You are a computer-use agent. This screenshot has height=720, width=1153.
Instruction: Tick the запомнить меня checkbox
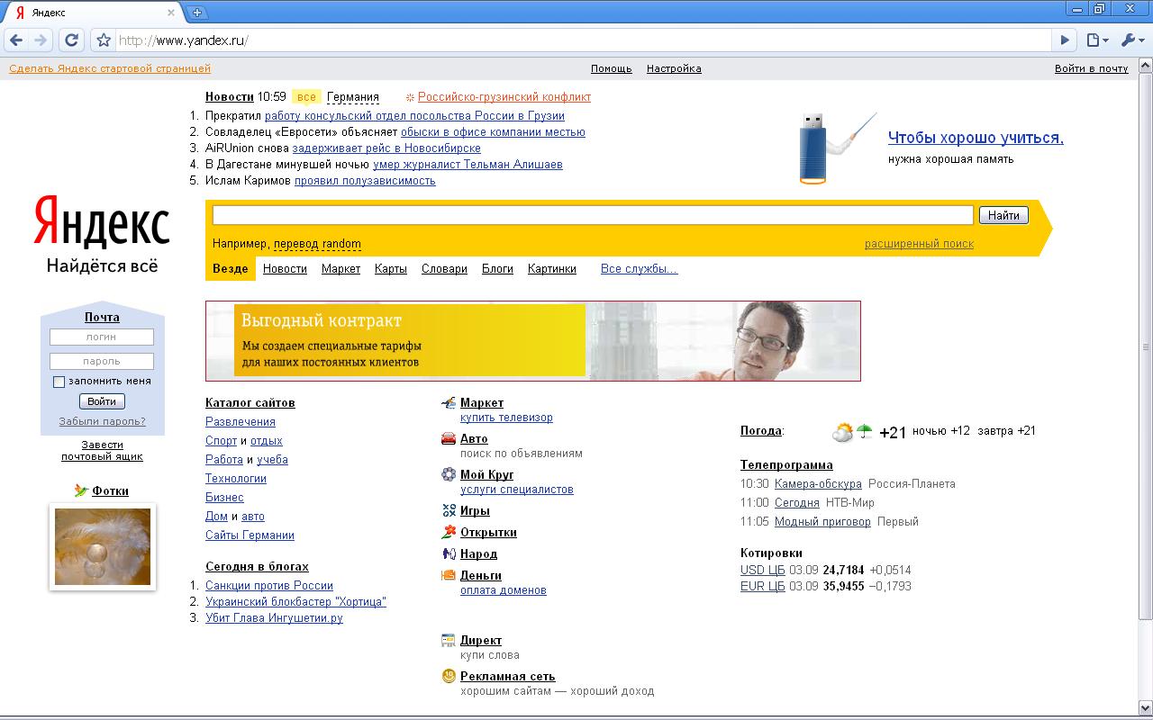coord(59,382)
